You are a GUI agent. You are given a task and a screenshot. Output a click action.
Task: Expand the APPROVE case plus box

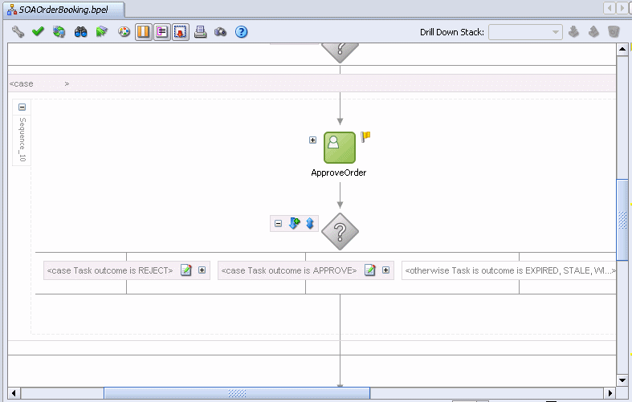point(385,270)
